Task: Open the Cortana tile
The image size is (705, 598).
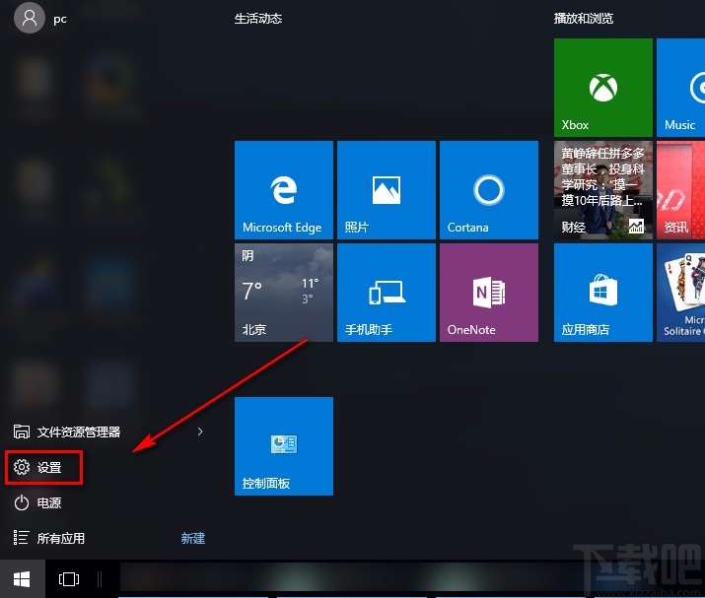Action: pos(489,190)
